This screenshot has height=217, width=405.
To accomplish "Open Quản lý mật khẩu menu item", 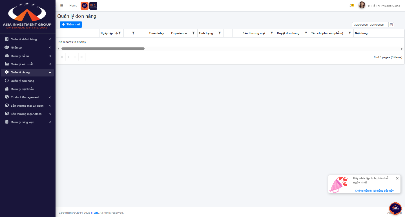I will tap(22, 89).
